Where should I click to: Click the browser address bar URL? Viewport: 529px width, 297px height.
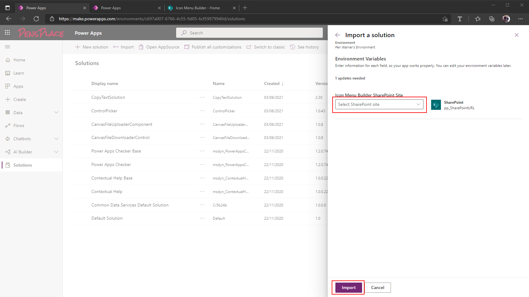point(152,19)
